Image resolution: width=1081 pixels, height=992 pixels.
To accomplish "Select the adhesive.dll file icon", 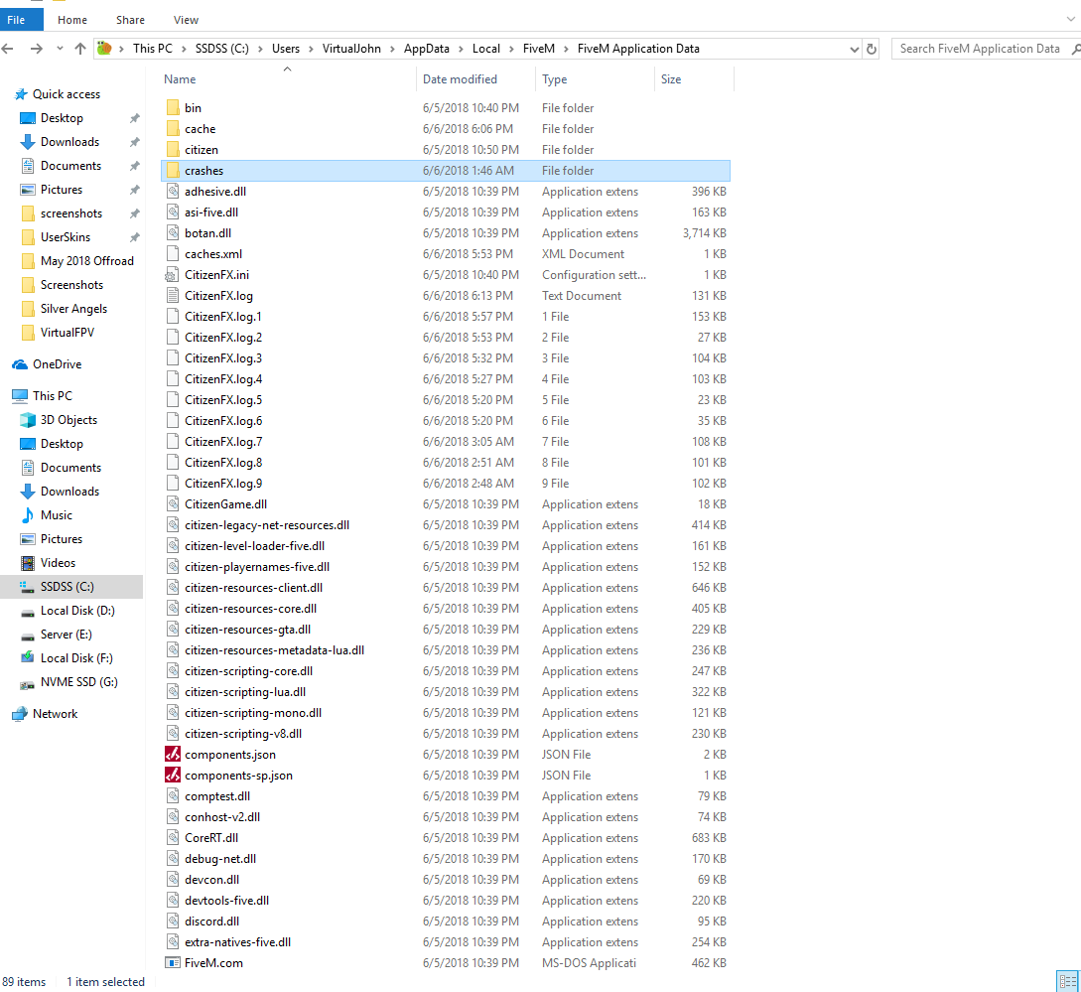I will point(173,191).
